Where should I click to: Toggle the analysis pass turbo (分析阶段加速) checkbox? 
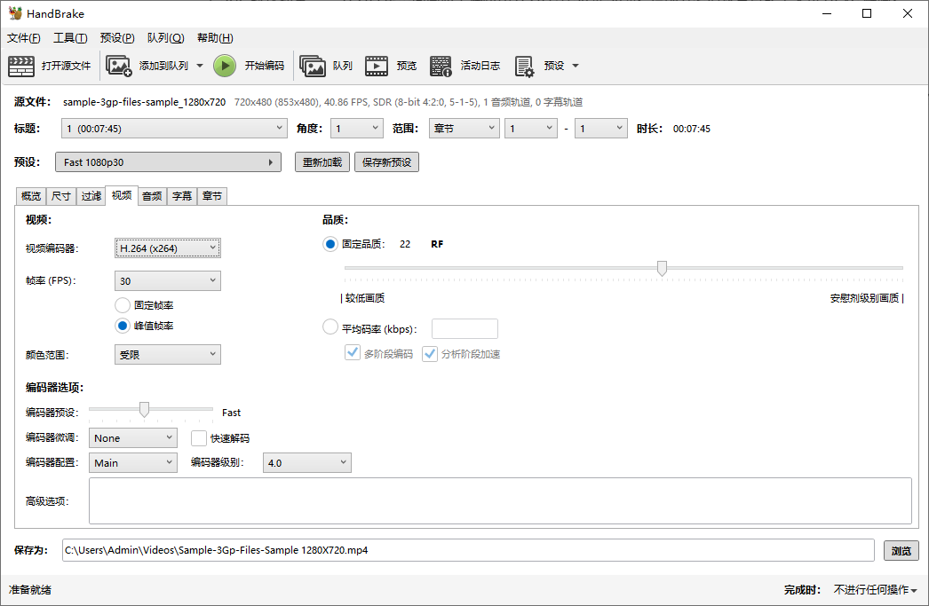[430, 354]
